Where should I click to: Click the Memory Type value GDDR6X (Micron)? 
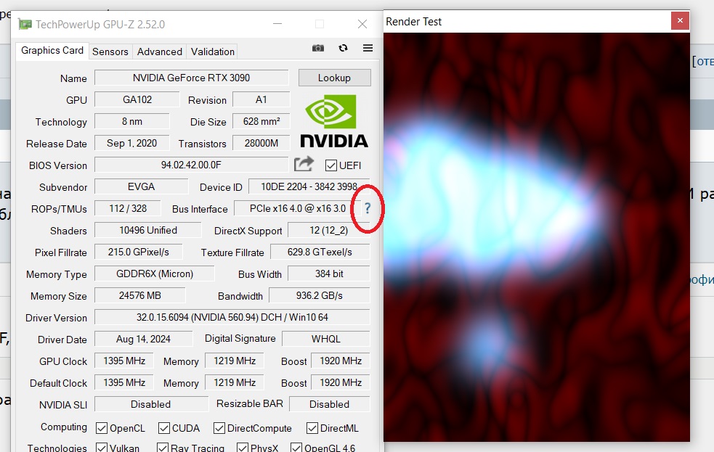click(155, 274)
